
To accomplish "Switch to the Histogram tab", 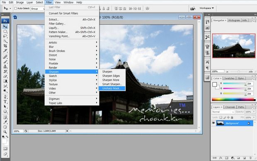I will click(x=234, y=20).
